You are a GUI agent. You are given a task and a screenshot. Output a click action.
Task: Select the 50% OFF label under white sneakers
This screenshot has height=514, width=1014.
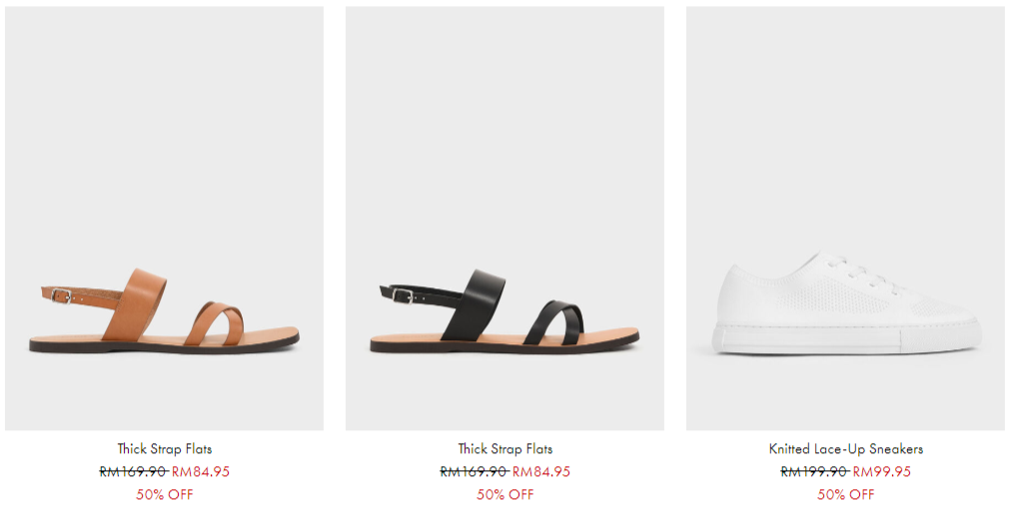[x=846, y=495]
